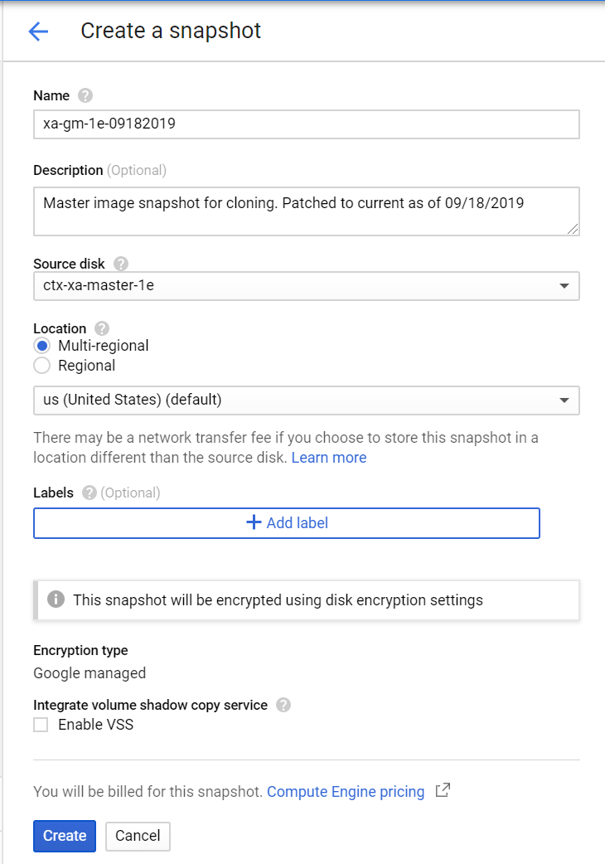Select the Regional radio option
Image resolution: width=605 pixels, height=864 pixels.
coord(41,366)
